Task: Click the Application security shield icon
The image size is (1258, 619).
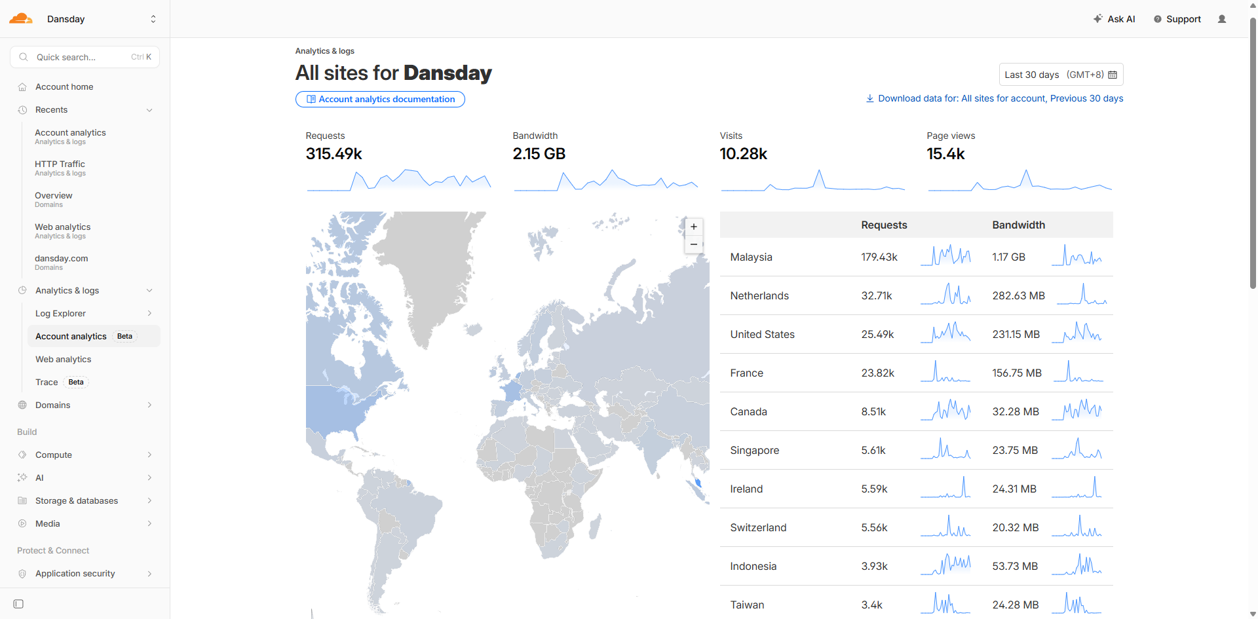Action: [22, 574]
